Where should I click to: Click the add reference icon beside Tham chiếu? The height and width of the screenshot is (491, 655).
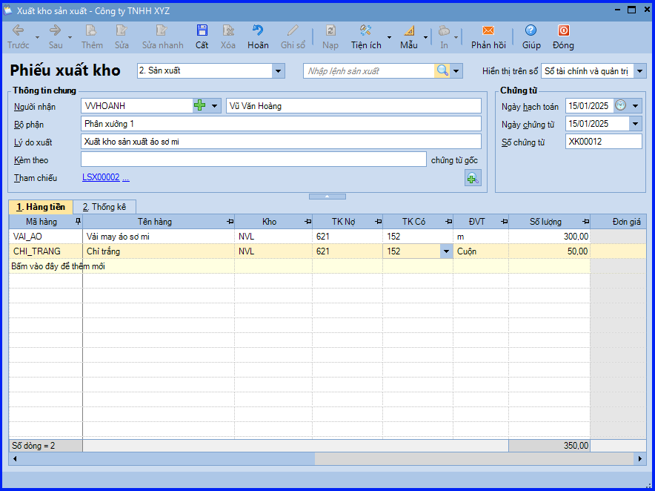click(473, 178)
